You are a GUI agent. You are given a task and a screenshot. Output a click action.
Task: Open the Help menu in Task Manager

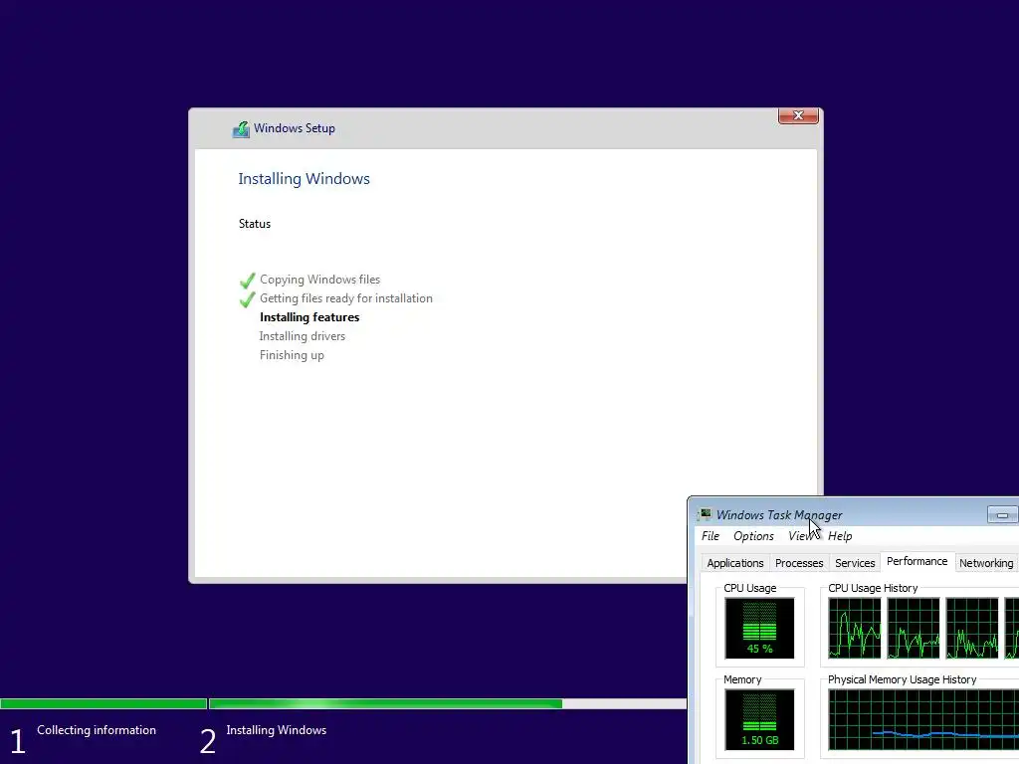[x=840, y=536]
